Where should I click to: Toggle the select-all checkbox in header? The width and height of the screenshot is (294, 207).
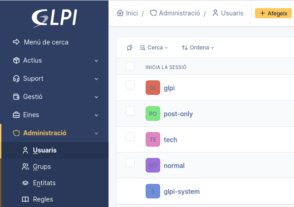[x=130, y=66]
